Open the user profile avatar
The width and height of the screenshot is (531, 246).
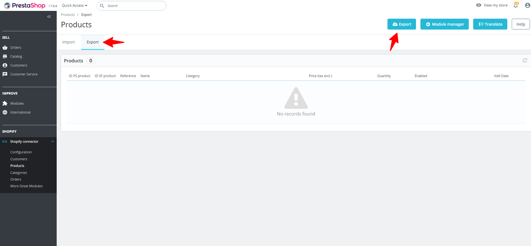click(x=527, y=5)
